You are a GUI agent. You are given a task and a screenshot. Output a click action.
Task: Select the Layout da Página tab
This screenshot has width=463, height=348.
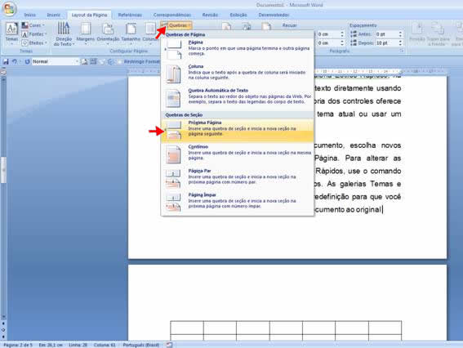coord(90,15)
